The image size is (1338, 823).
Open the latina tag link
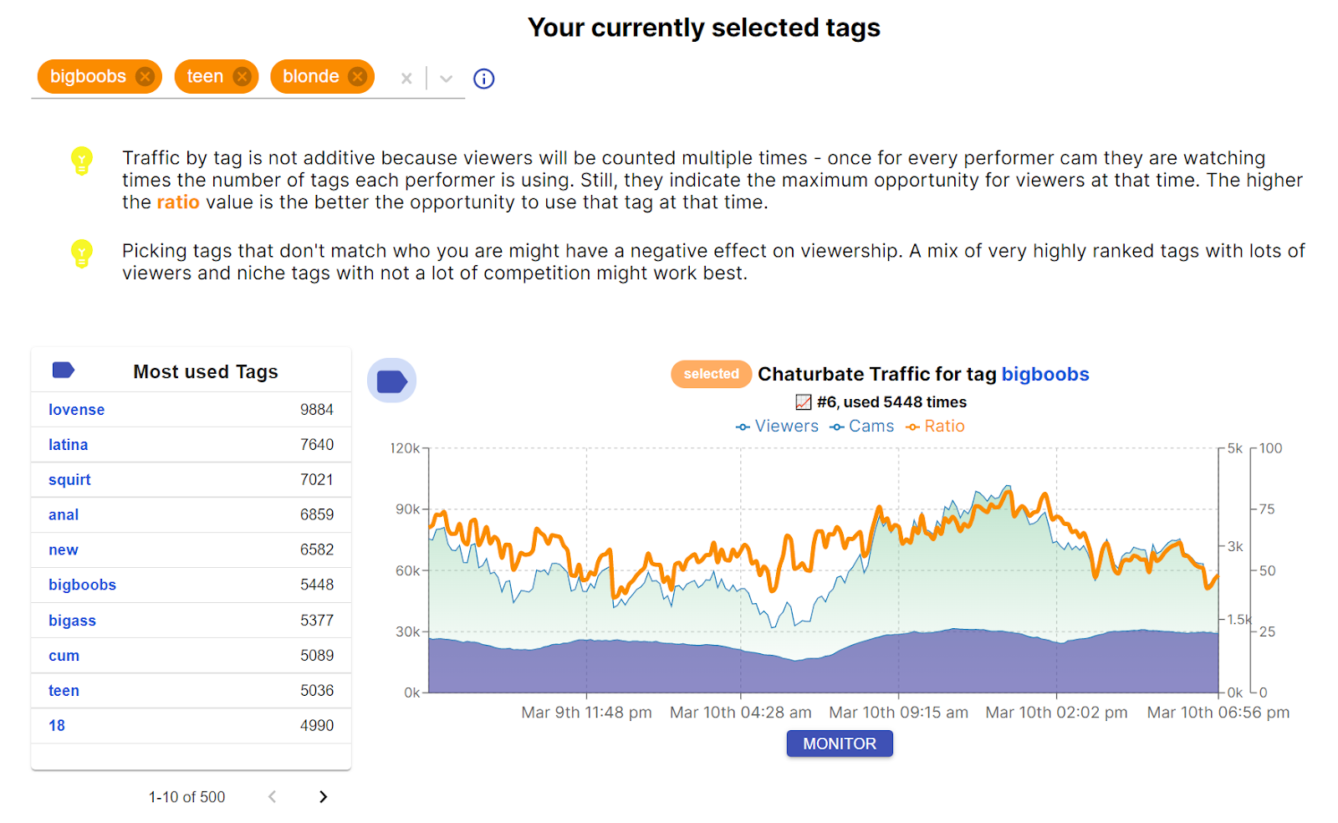tap(68, 445)
